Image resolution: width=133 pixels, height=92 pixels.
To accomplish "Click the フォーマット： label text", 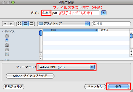I will click(x=26, y=67).
